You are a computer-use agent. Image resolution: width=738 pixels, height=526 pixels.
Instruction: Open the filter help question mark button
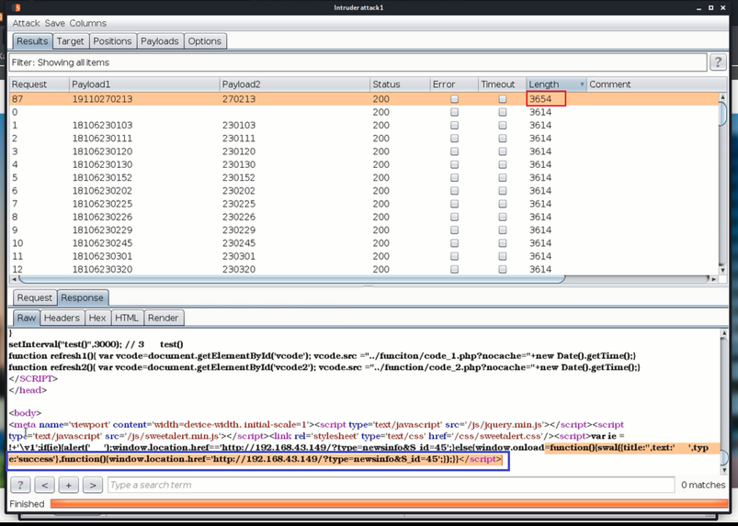(x=718, y=62)
